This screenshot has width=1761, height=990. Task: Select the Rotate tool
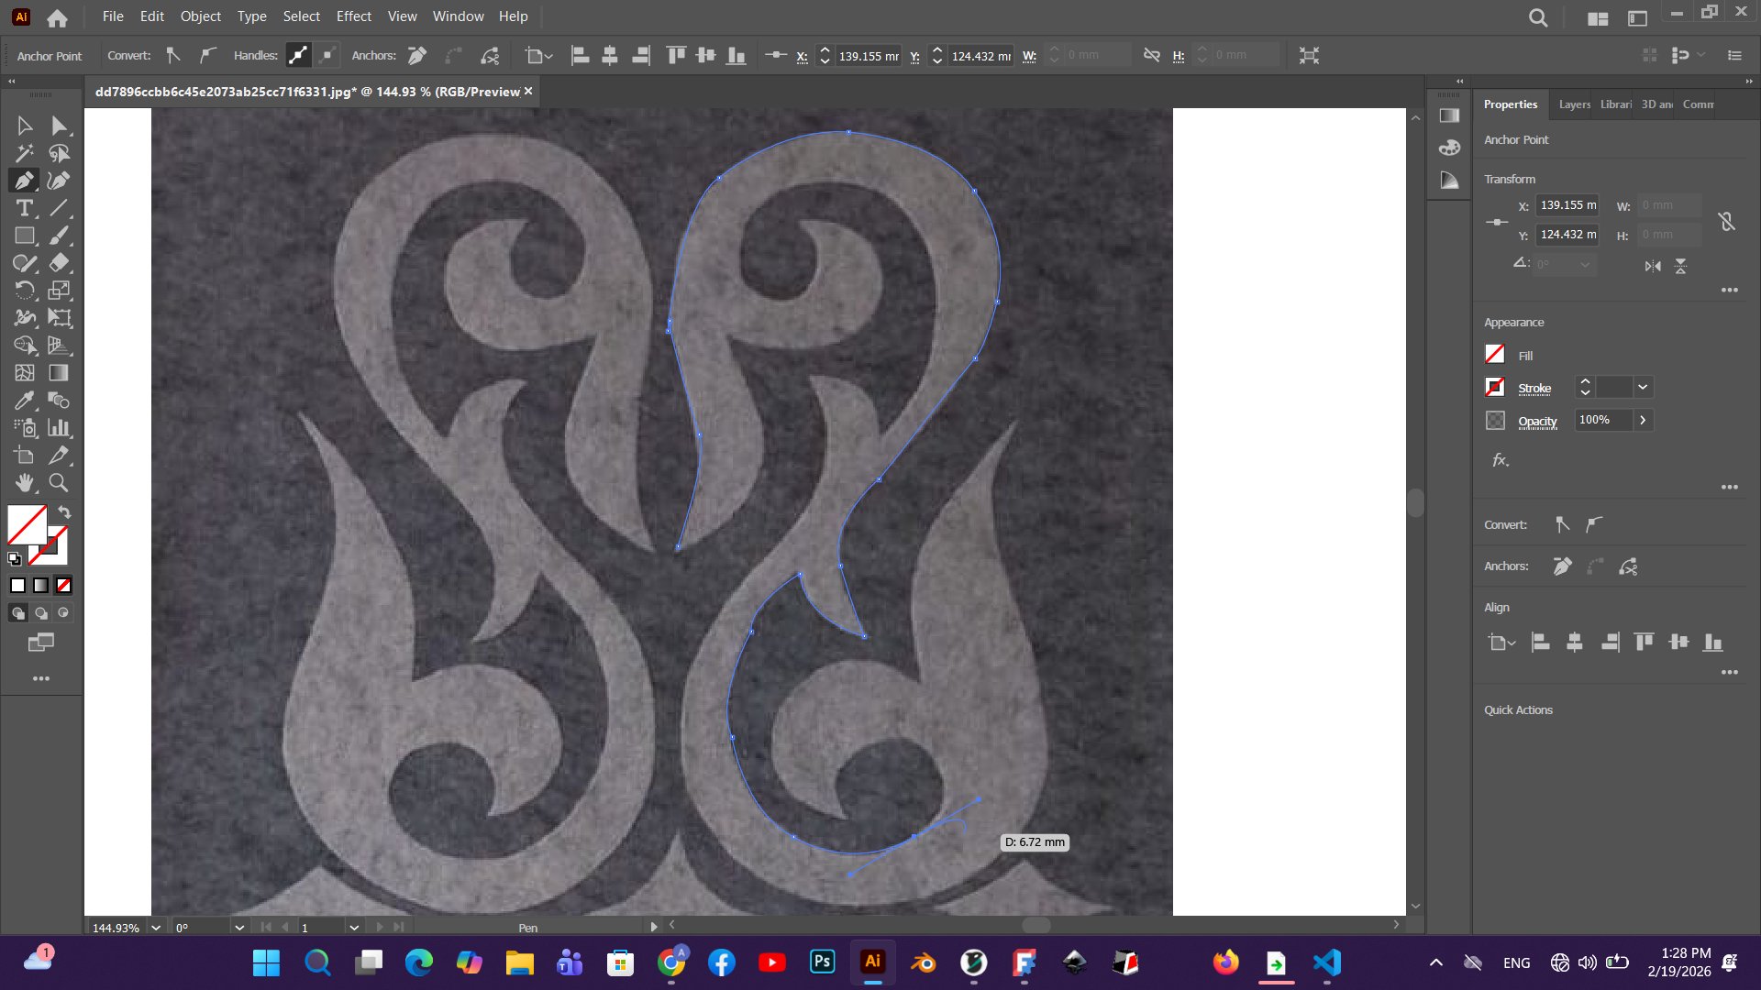point(25,291)
